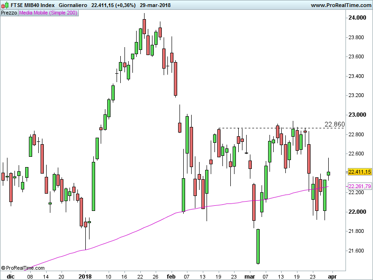The width and height of the screenshot is (373, 280).
Task: Select the Media Mobile (Simple 200) label
Action: [48, 13]
